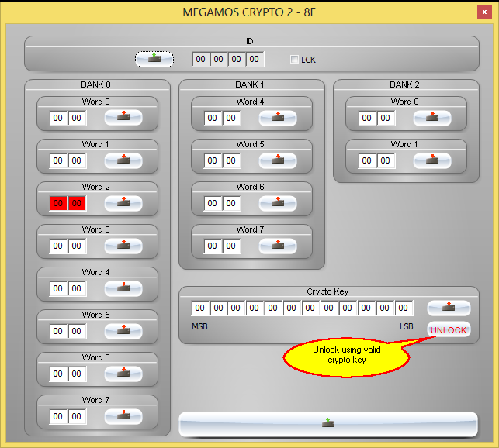This screenshot has width=499, height=448.
Task: Select the second byte field of Bank 0 Word 6
Action: coord(77,374)
